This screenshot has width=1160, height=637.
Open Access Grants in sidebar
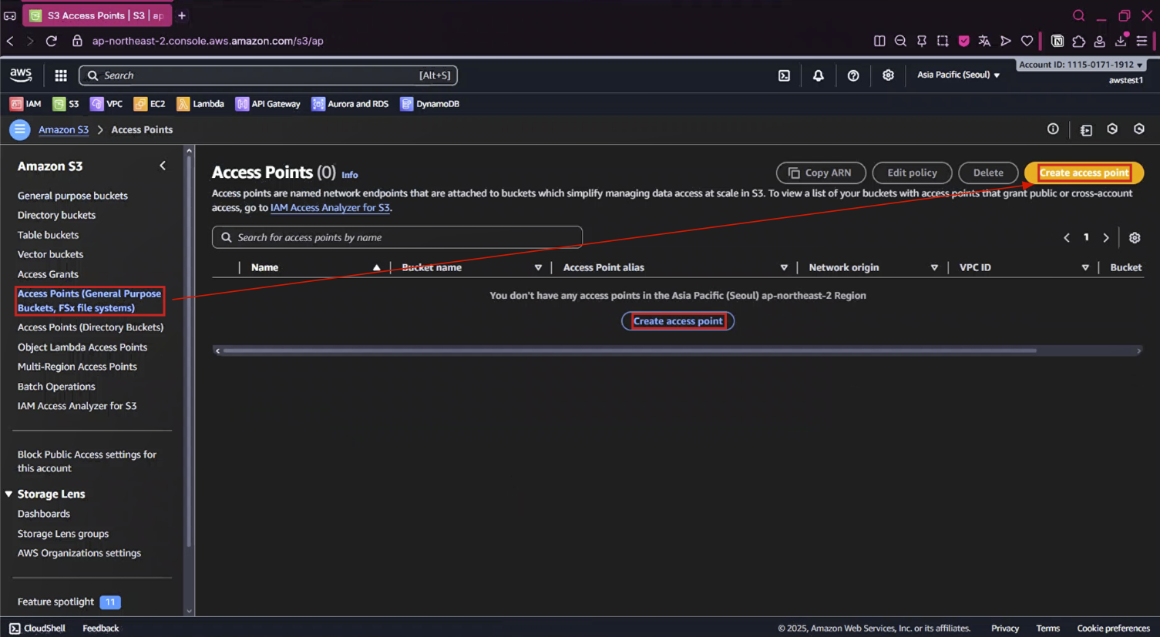tap(48, 274)
